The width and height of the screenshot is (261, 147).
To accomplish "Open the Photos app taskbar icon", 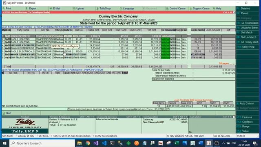I will 185,143.
